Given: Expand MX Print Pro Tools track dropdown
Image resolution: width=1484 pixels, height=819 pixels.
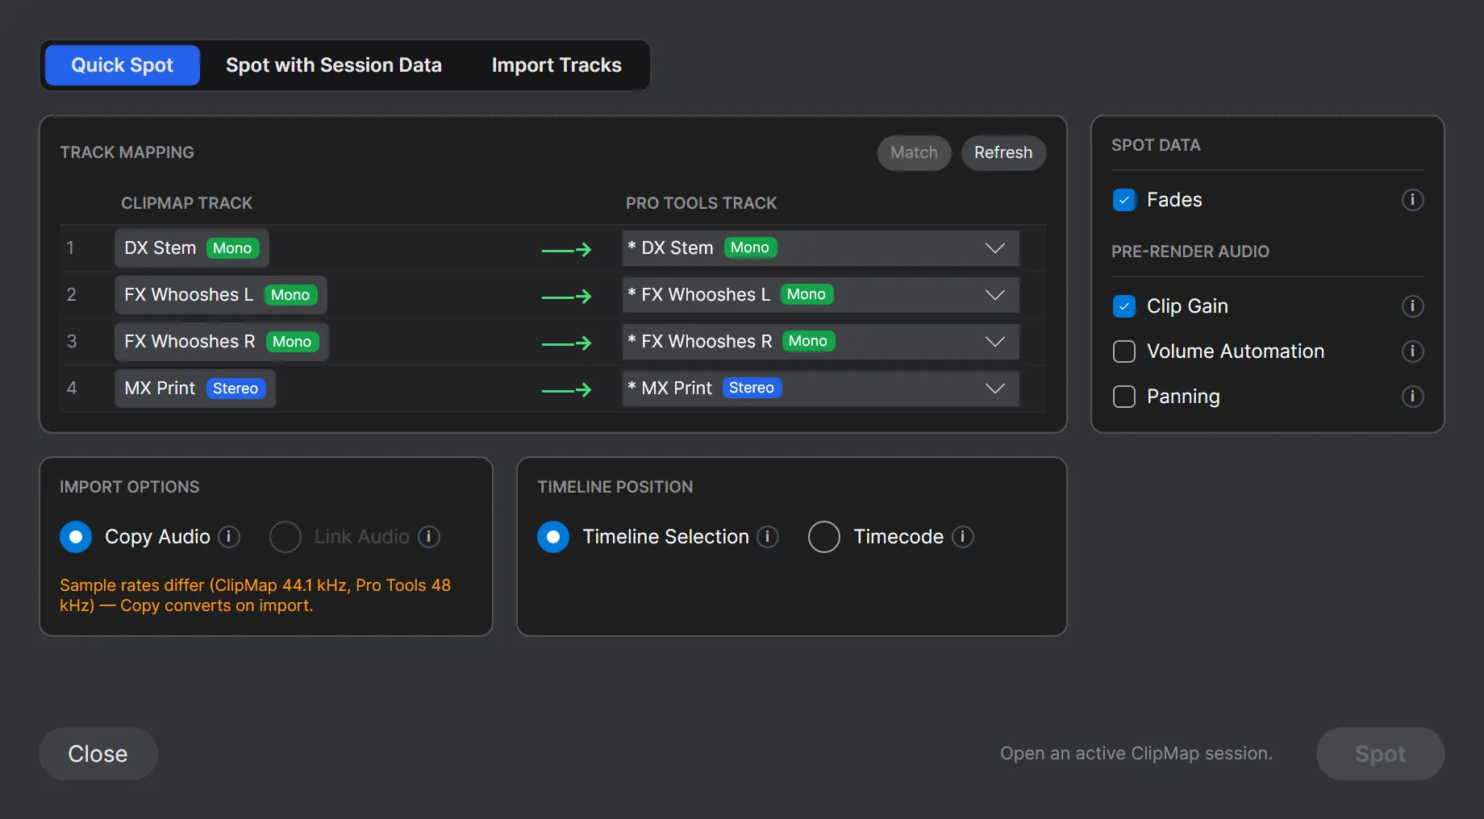Looking at the screenshot, I should 821,389.
